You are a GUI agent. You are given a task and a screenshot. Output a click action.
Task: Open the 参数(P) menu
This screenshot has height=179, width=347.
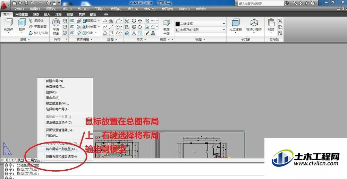pyautogui.click(x=201, y=9)
